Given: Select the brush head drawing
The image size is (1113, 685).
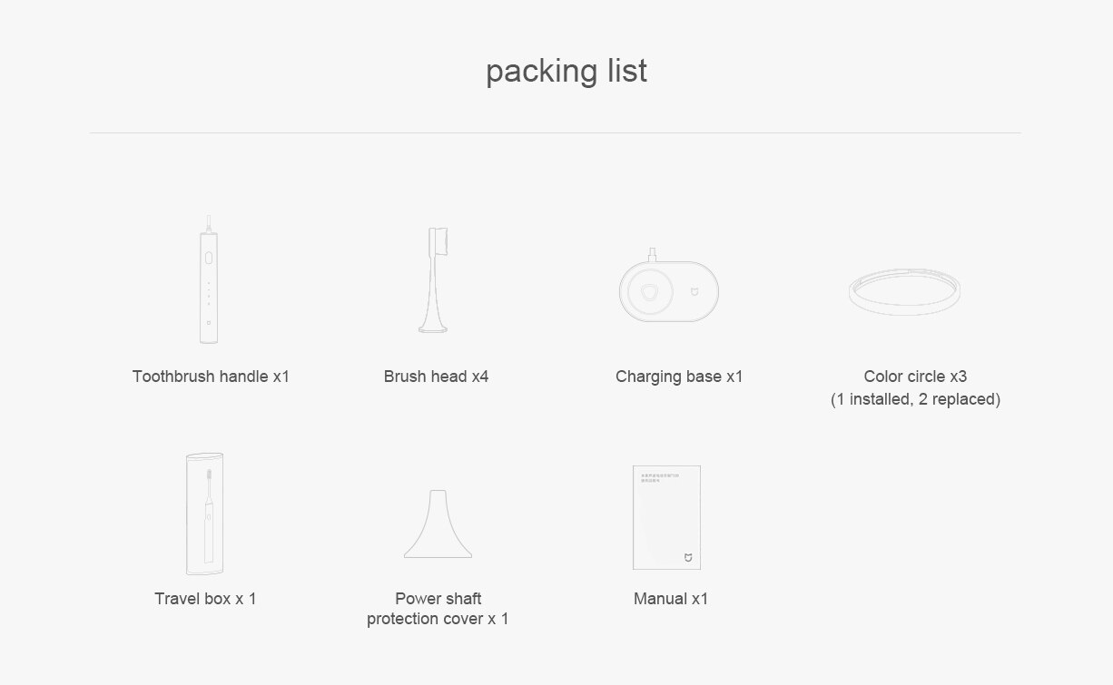Looking at the screenshot, I should tap(436, 280).
